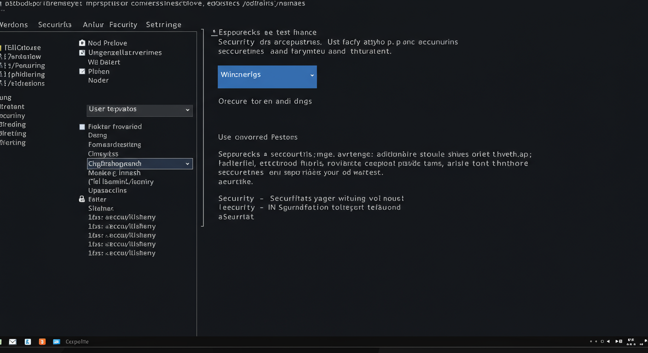Screen dimensions: 648x353
Task: Select the yellow folder icon in sidebar
Action: coord(1,48)
